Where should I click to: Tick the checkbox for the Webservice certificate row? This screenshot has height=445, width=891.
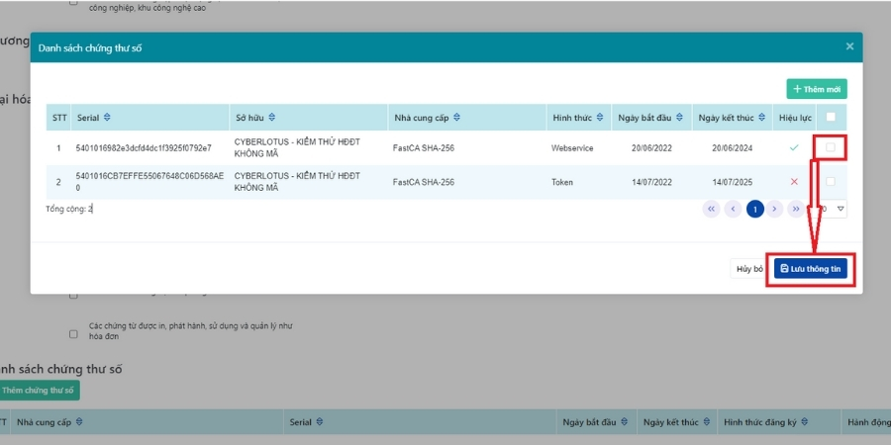coord(831,147)
